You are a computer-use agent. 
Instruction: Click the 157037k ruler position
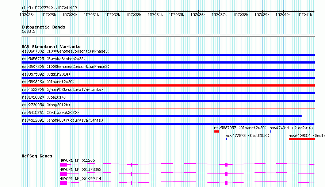pos(219,15)
